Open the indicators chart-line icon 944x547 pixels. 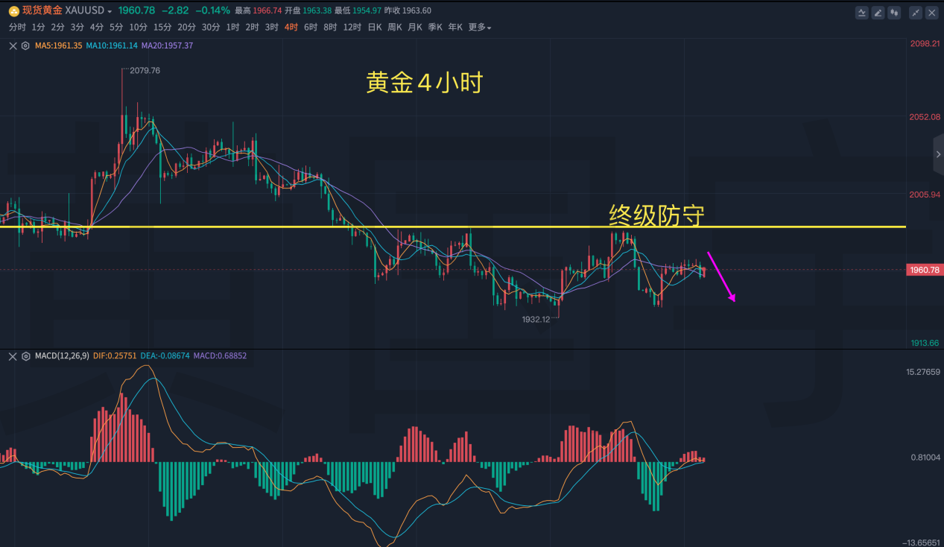coord(862,12)
